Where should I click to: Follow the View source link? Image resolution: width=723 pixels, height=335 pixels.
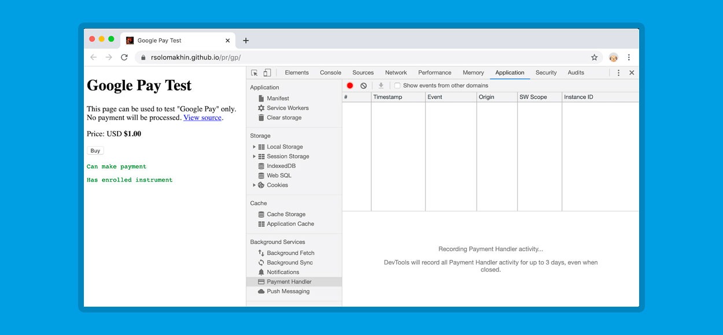tap(202, 117)
